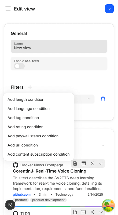The width and height of the screenshot is (118, 215).
Task: Enable the RSS feed toggle
Action: coord(19,66)
